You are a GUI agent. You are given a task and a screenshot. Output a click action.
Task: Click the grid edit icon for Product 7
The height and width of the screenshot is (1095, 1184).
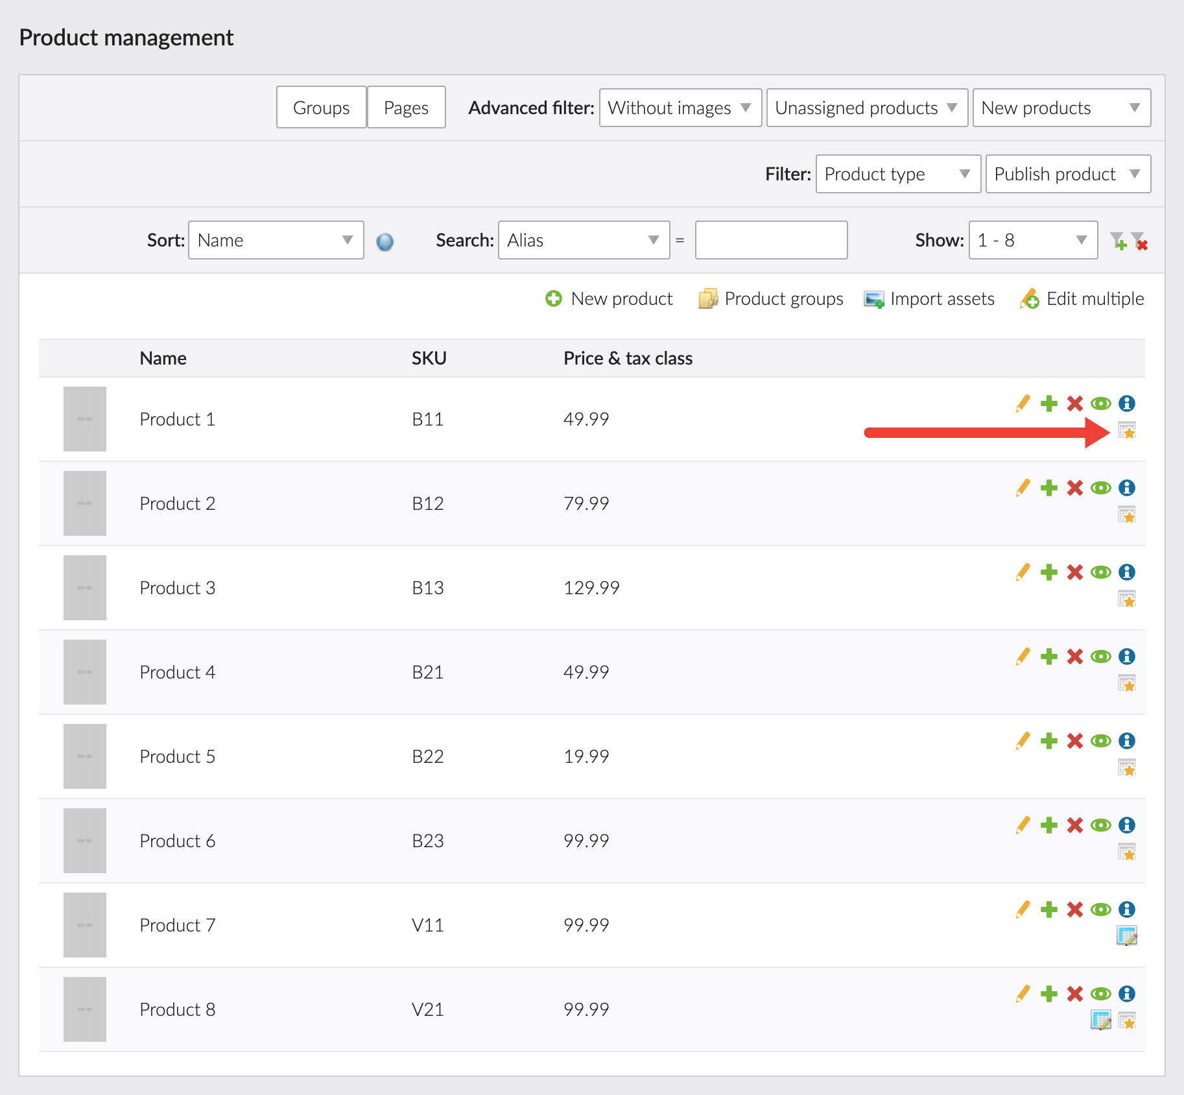click(x=1127, y=936)
